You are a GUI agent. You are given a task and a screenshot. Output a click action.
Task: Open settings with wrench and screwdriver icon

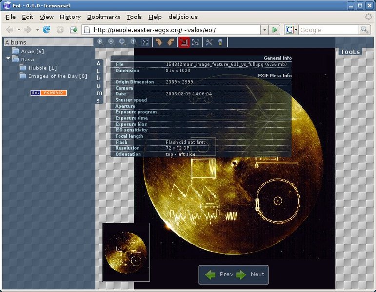[209, 42]
